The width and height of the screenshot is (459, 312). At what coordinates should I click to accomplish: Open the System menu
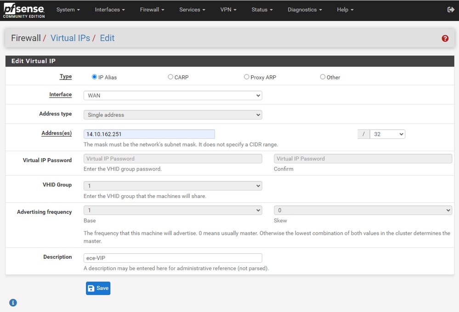[x=68, y=10]
